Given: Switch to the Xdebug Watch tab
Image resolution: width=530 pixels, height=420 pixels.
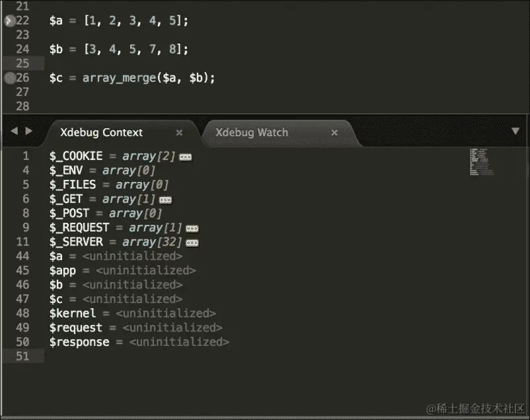Looking at the screenshot, I should click(252, 132).
